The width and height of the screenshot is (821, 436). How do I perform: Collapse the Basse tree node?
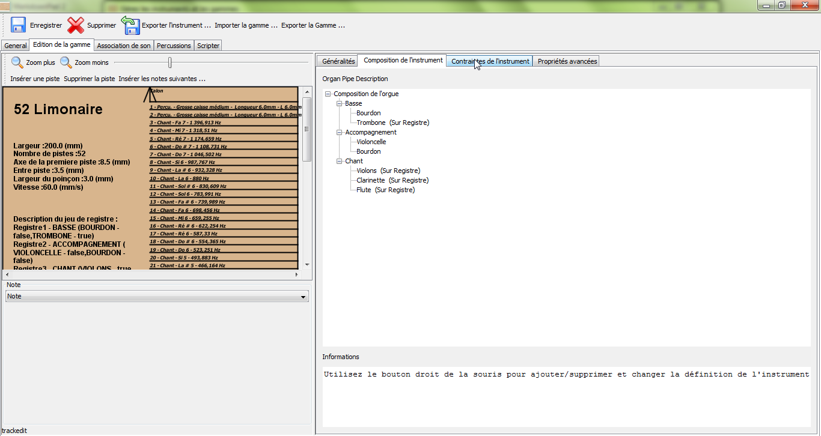(x=340, y=103)
